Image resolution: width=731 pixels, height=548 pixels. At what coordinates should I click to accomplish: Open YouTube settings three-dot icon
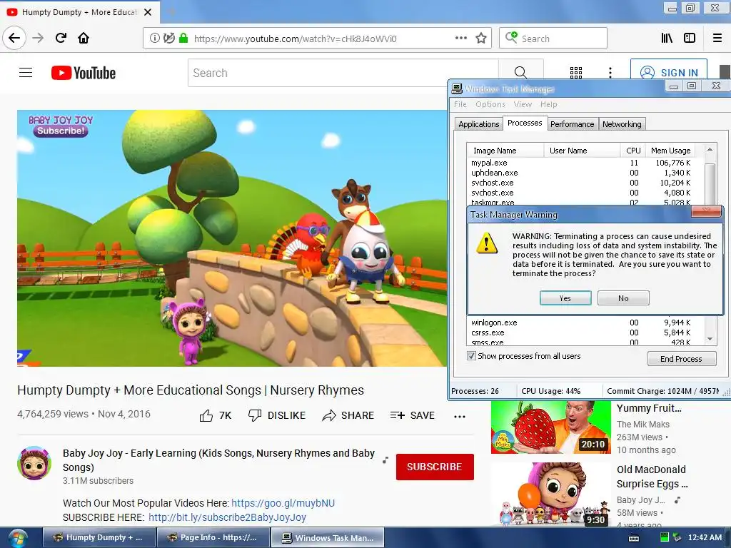click(610, 73)
